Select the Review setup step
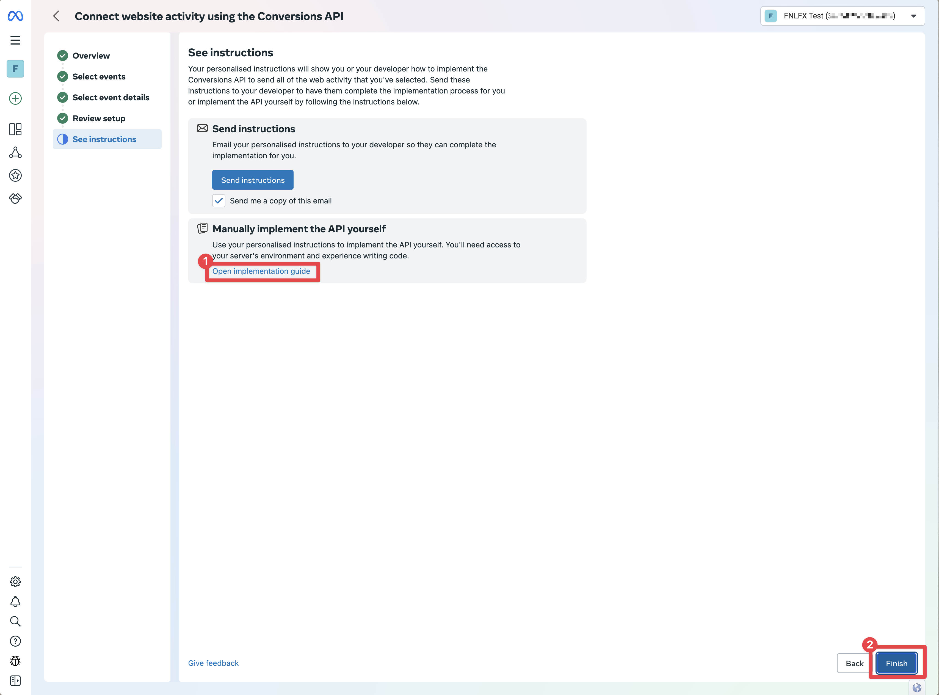939x695 pixels. (98, 118)
